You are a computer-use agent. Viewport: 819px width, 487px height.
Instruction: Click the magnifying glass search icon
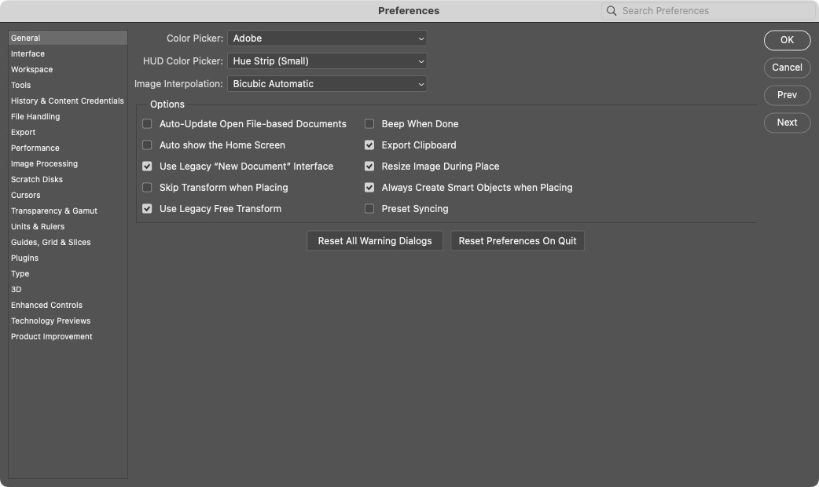pos(611,10)
